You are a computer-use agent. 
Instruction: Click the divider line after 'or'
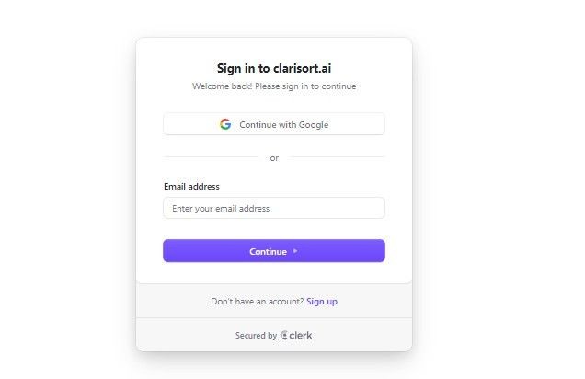(338, 157)
